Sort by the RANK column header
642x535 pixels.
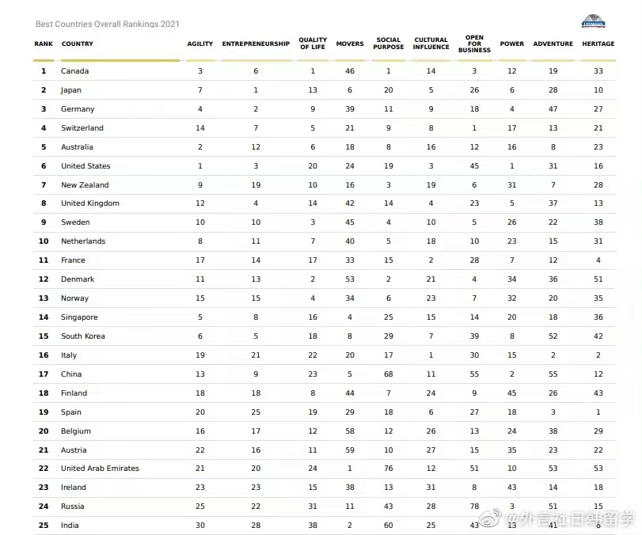[44, 44]
